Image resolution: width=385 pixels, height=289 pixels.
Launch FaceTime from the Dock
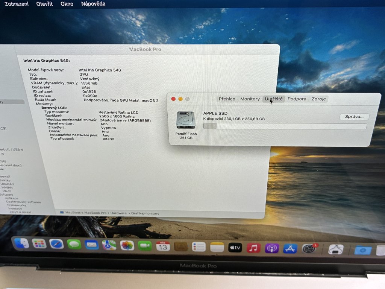tap(145, 246)
